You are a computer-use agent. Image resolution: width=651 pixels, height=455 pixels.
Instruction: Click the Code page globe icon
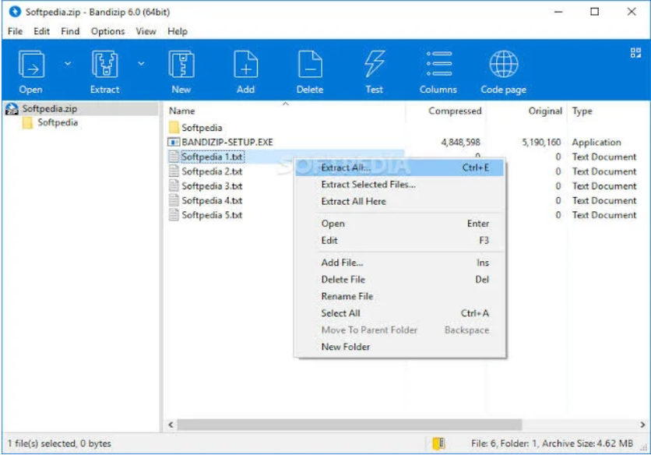[503, 64]
